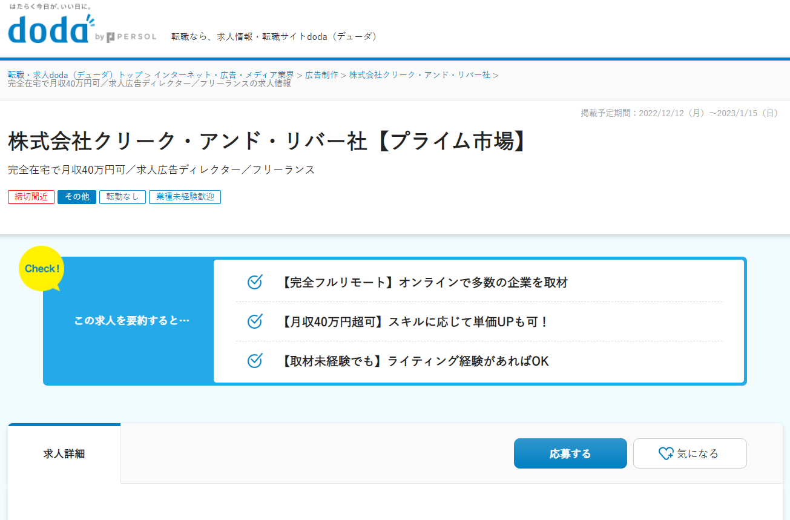Click the PERSOL logo beside doda

[131, 38]
